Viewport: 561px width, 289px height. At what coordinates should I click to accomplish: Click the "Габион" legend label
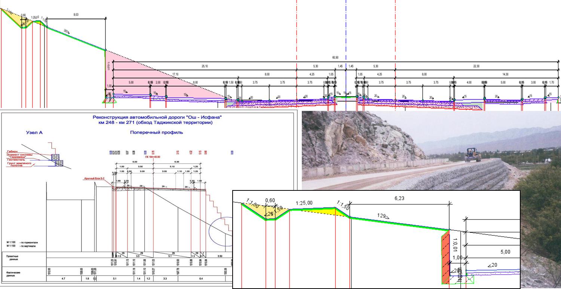(x=12, y=152)
